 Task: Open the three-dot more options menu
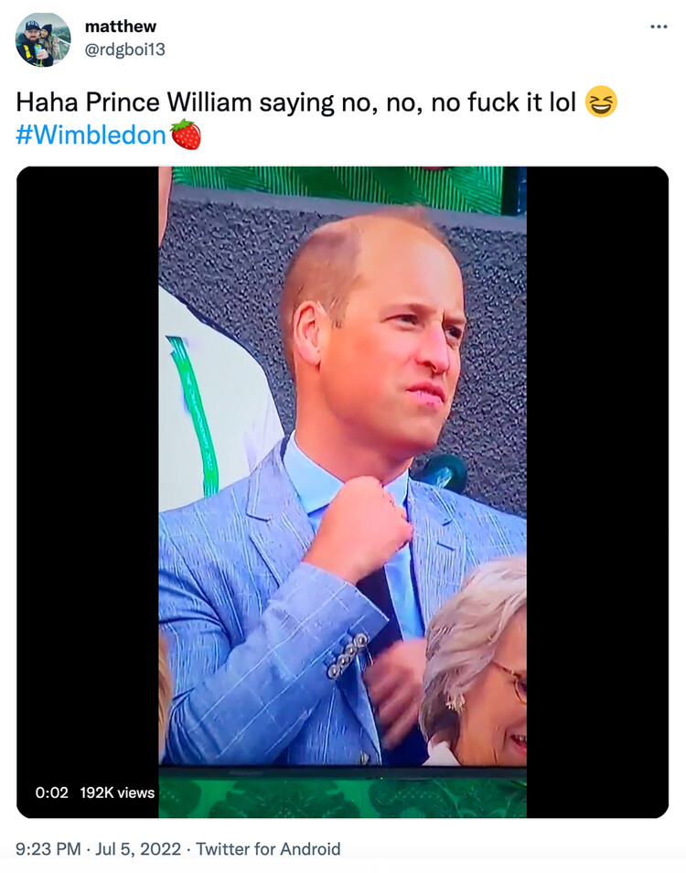point(659,27)
